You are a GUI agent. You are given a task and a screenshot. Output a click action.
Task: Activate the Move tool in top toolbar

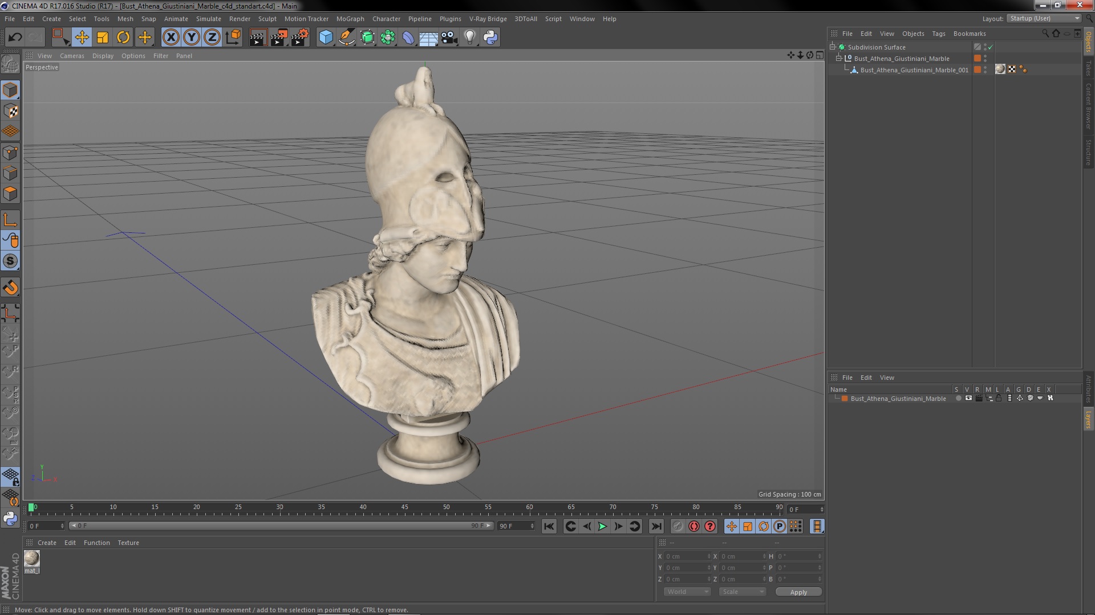(x=82, y=38)
